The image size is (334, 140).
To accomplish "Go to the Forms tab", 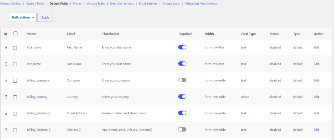I will pos(77,4).
